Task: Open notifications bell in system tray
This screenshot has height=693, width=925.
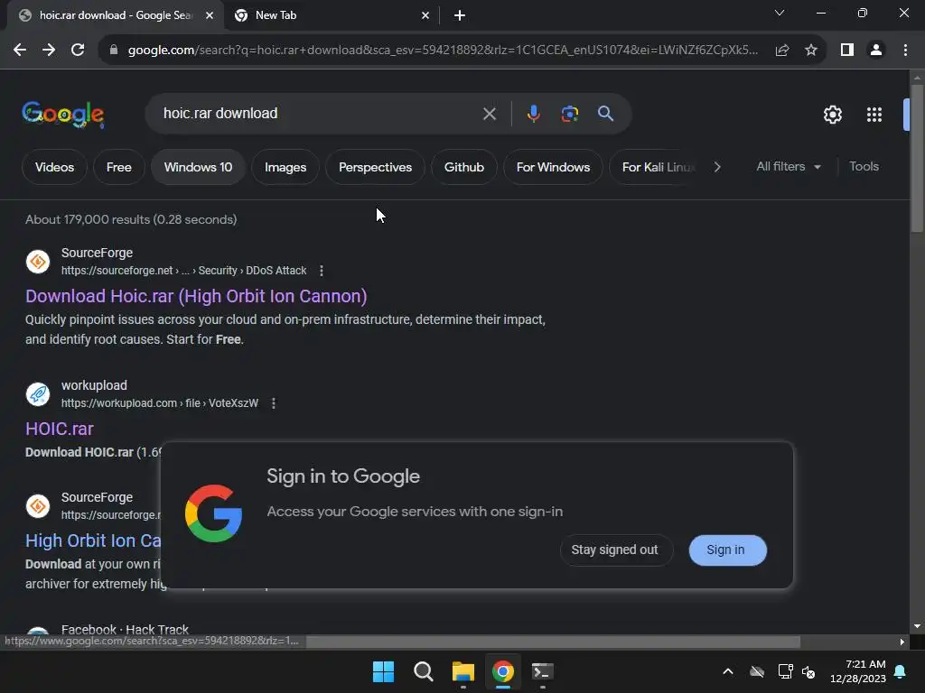Action: 901,671
